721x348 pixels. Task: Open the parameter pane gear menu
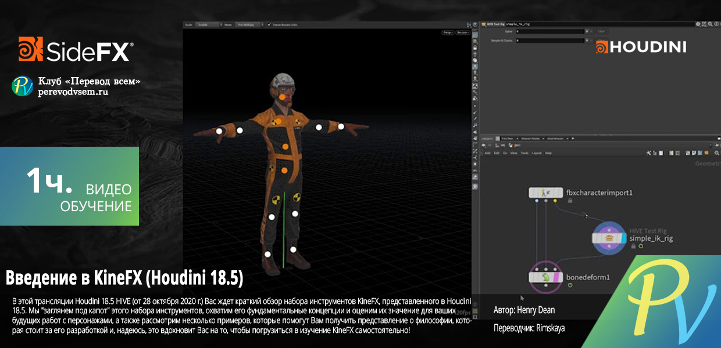coord(698,24)
